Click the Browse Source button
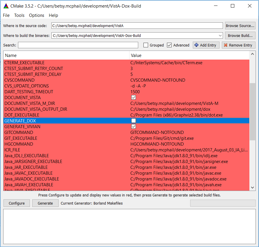The height and width of the screenshot is (247, 259). pyautogui.click(x=240, y=26)
